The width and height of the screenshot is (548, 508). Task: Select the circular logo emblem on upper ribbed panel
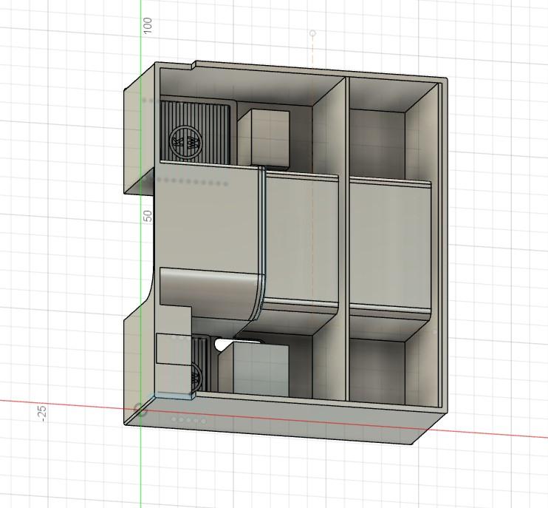point(185,143)
